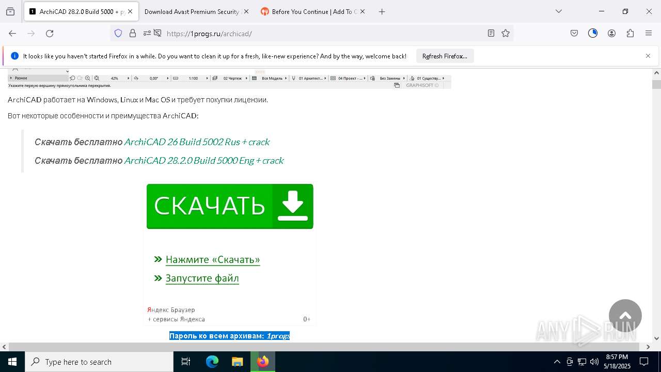Click the Firefox taskbar icon
The height and width of the screenshot is (372, 661).
263,362
